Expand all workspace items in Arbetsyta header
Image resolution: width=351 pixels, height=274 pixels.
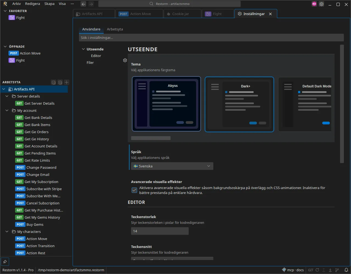click(x=60, y=82)
